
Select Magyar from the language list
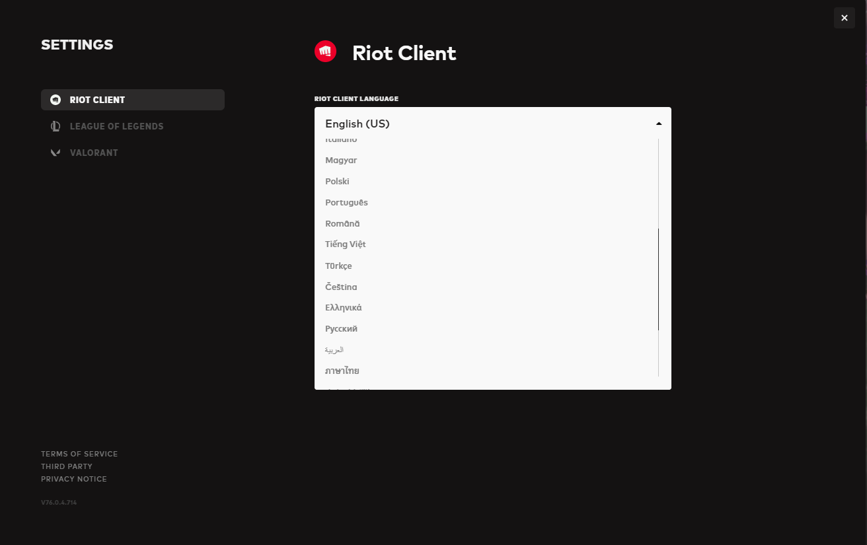click(341, 161)
